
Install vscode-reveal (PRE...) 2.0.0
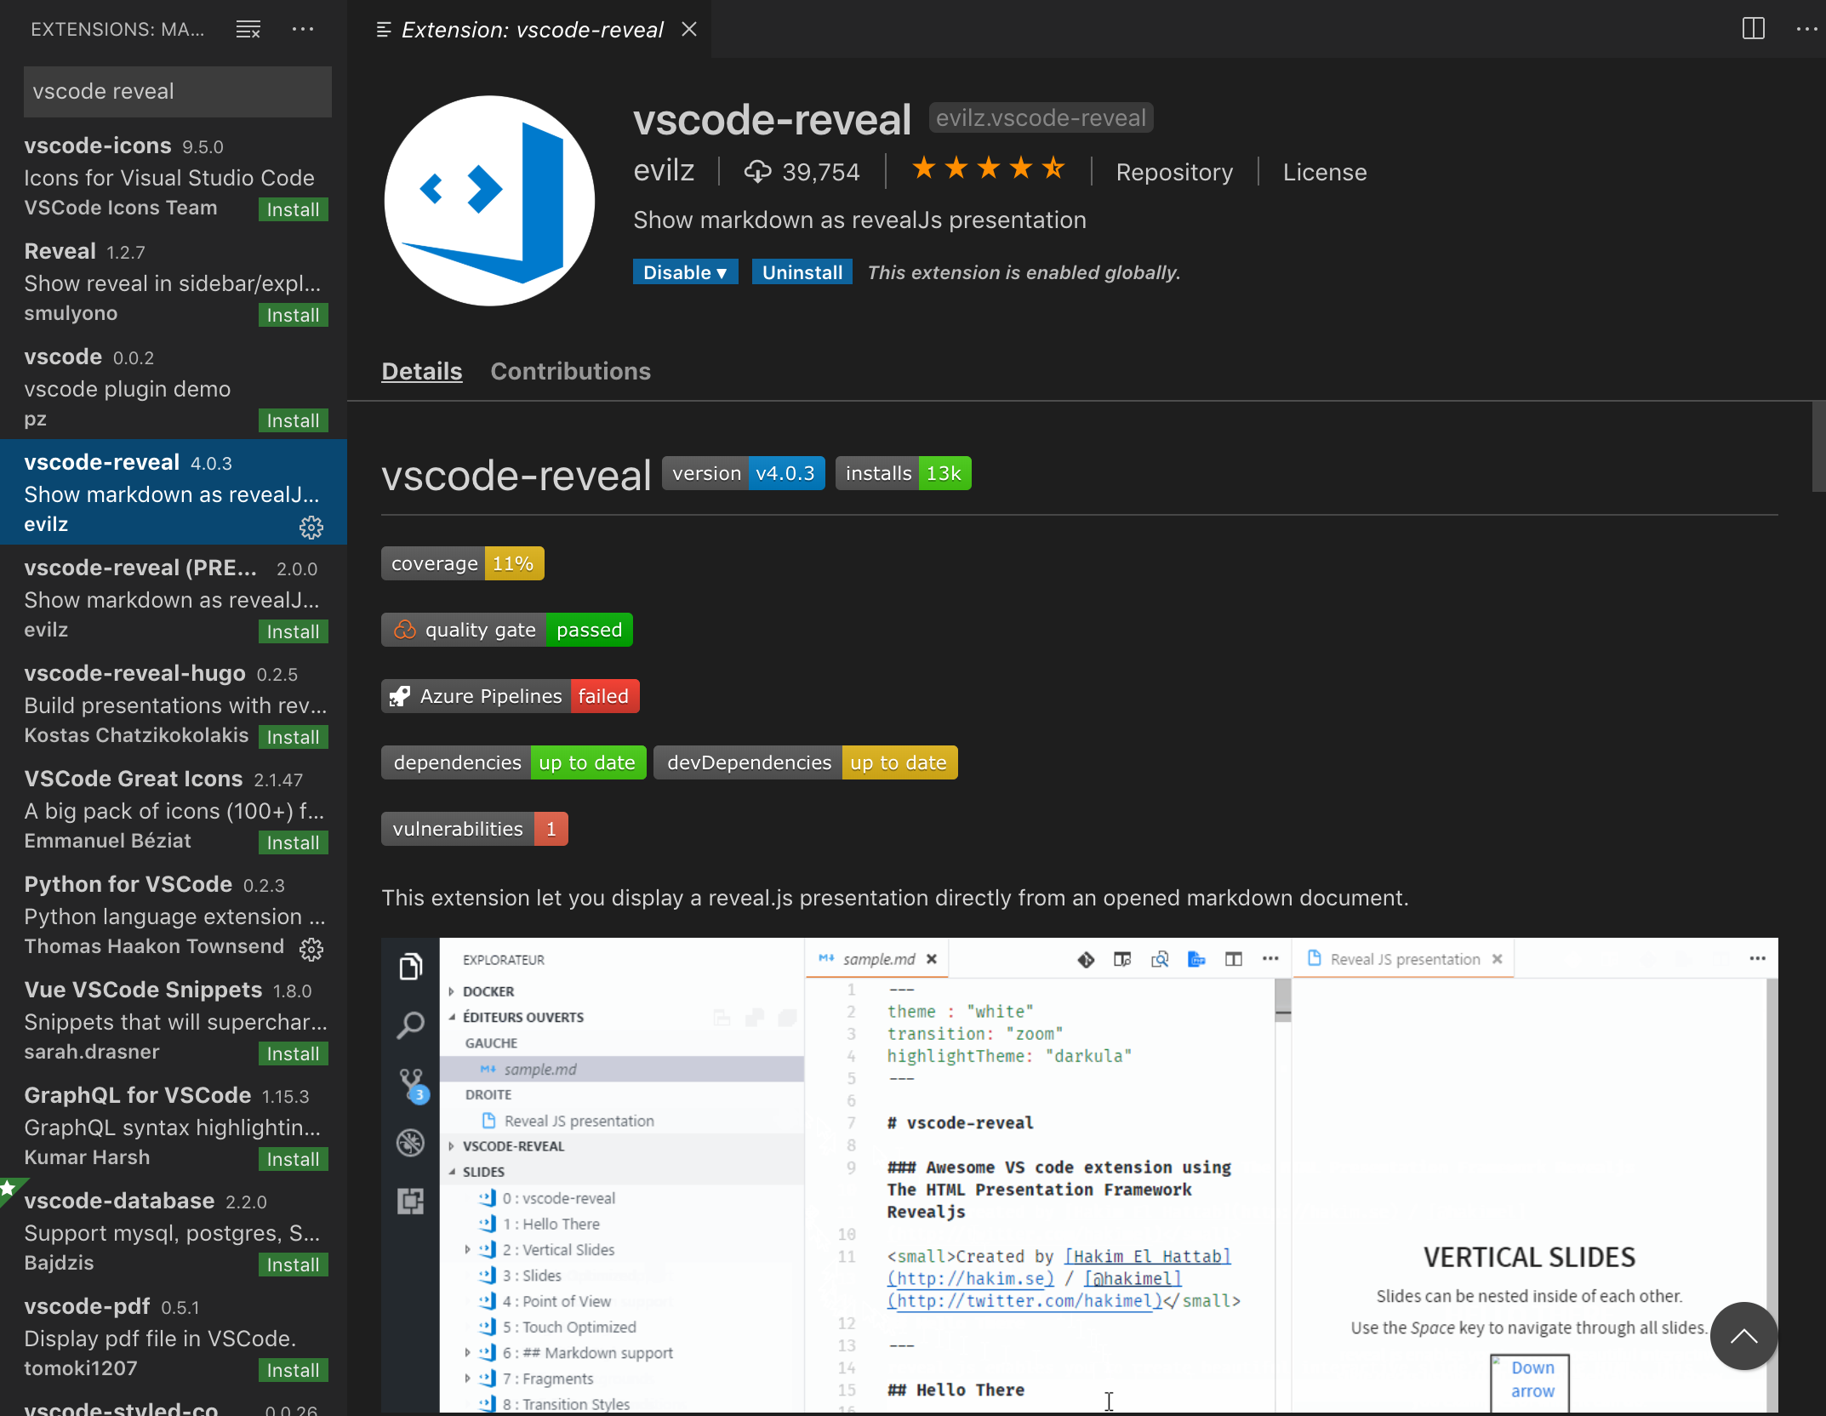pos(293,631)
